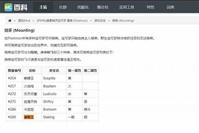
Task: Open the 社群 nav item
Action: (63, 7)
